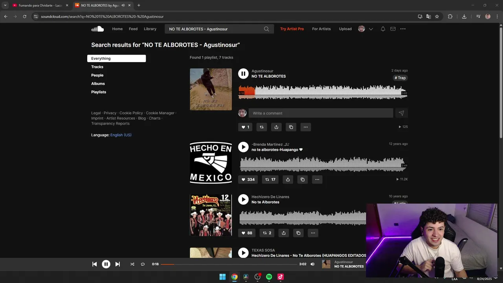Image resolution: width=503 pixels, height=283 pixels.
Task: Select the Playlists filter
Action: click(99, 92)
